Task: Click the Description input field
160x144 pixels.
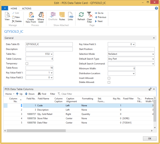Action: [x=49, y=49]
